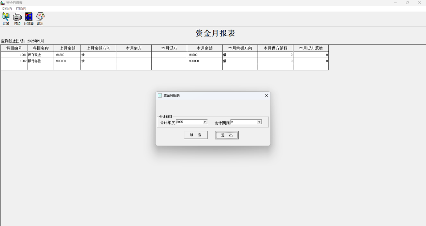
Task: Click the 科目名称 column header
Action: tap(40, 48)
